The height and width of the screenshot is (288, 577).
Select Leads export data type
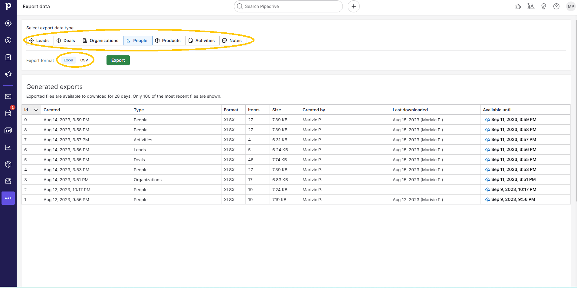40,41
